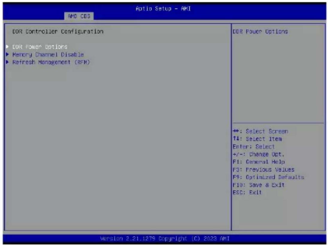Click the F1: General Help hint
This screenshot has width=328, height=245.
[x=259, y=162]
